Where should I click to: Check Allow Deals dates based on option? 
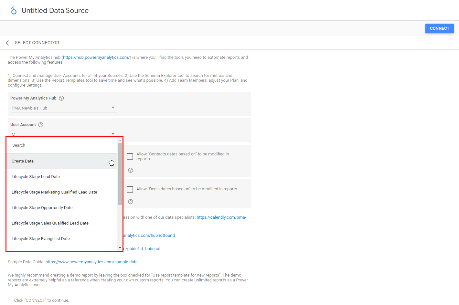click(x=130, y=189)
